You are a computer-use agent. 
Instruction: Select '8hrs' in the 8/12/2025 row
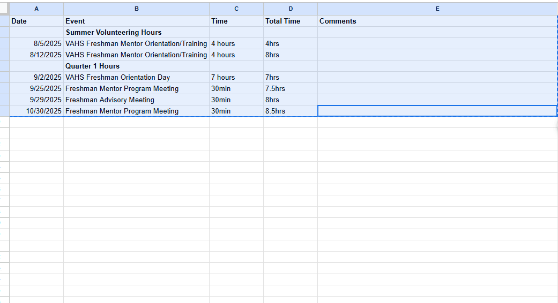(291, 55)
